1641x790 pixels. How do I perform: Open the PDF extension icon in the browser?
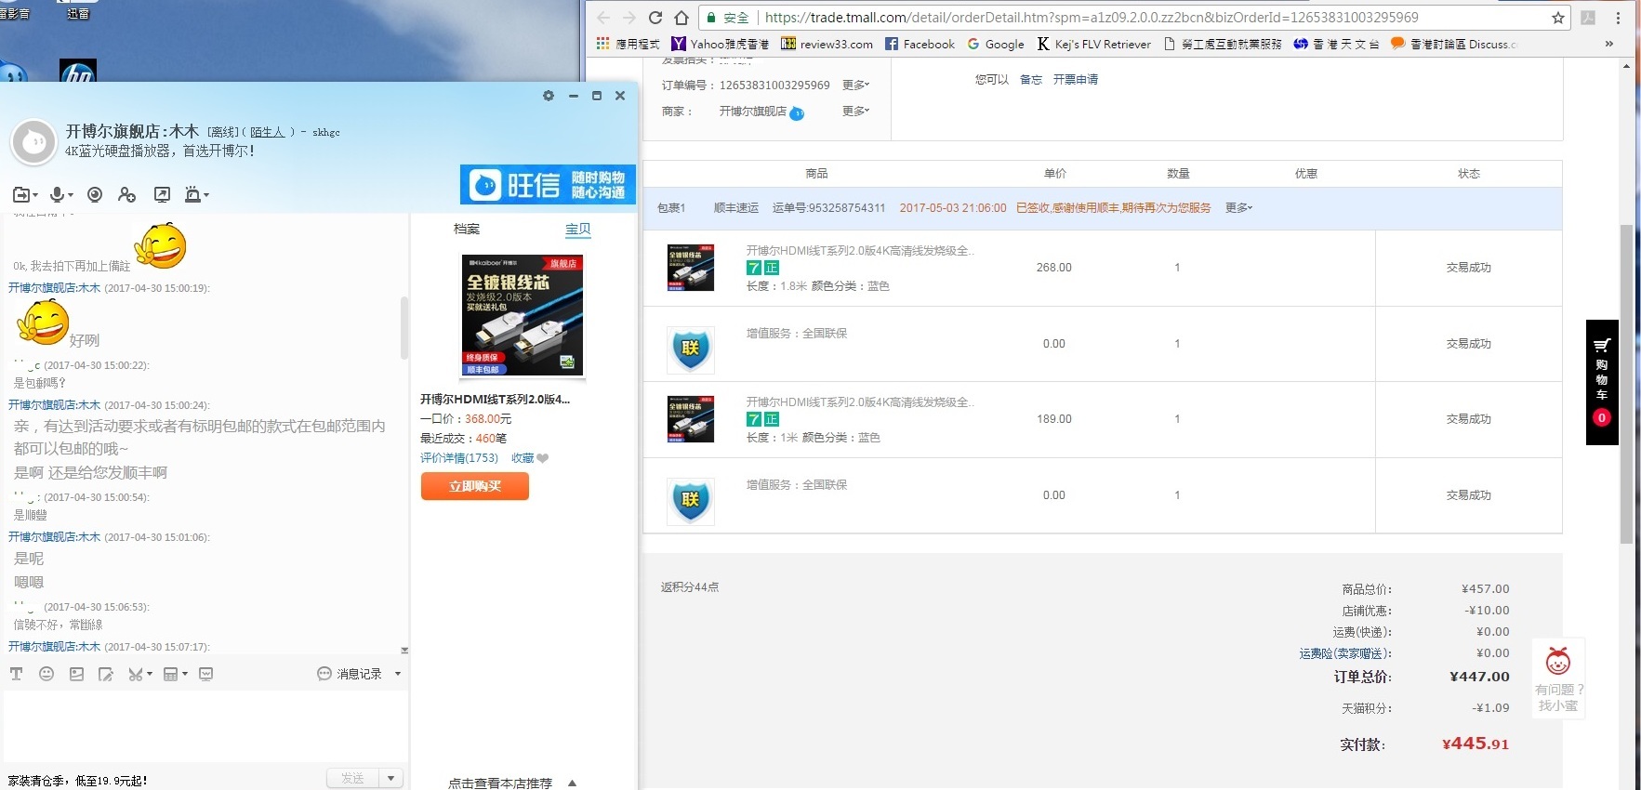point(1588,18)
